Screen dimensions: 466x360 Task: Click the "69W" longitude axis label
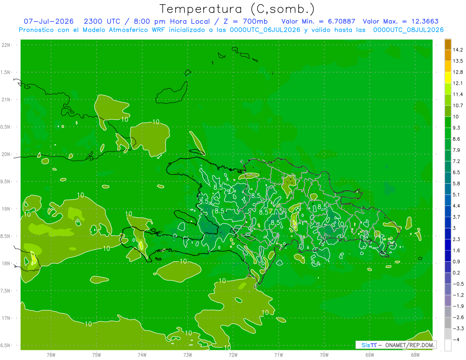tap(370, 355)
